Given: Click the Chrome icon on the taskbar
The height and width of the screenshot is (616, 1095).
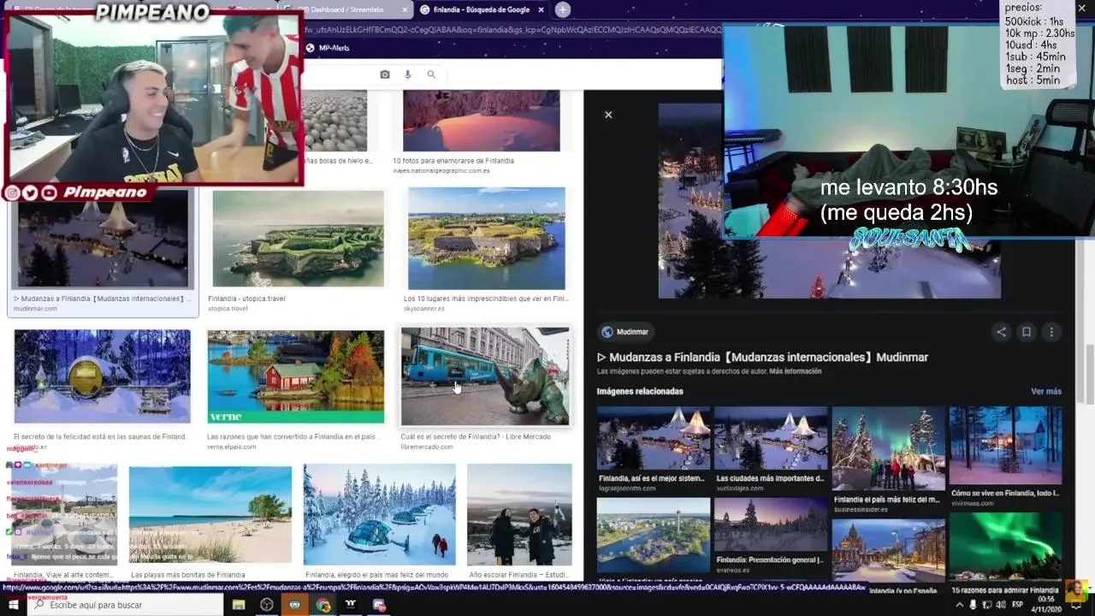Looking at the screenshot, I should point(323,605).
